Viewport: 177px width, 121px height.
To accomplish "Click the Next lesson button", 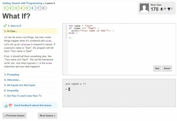I will point(47,115).
